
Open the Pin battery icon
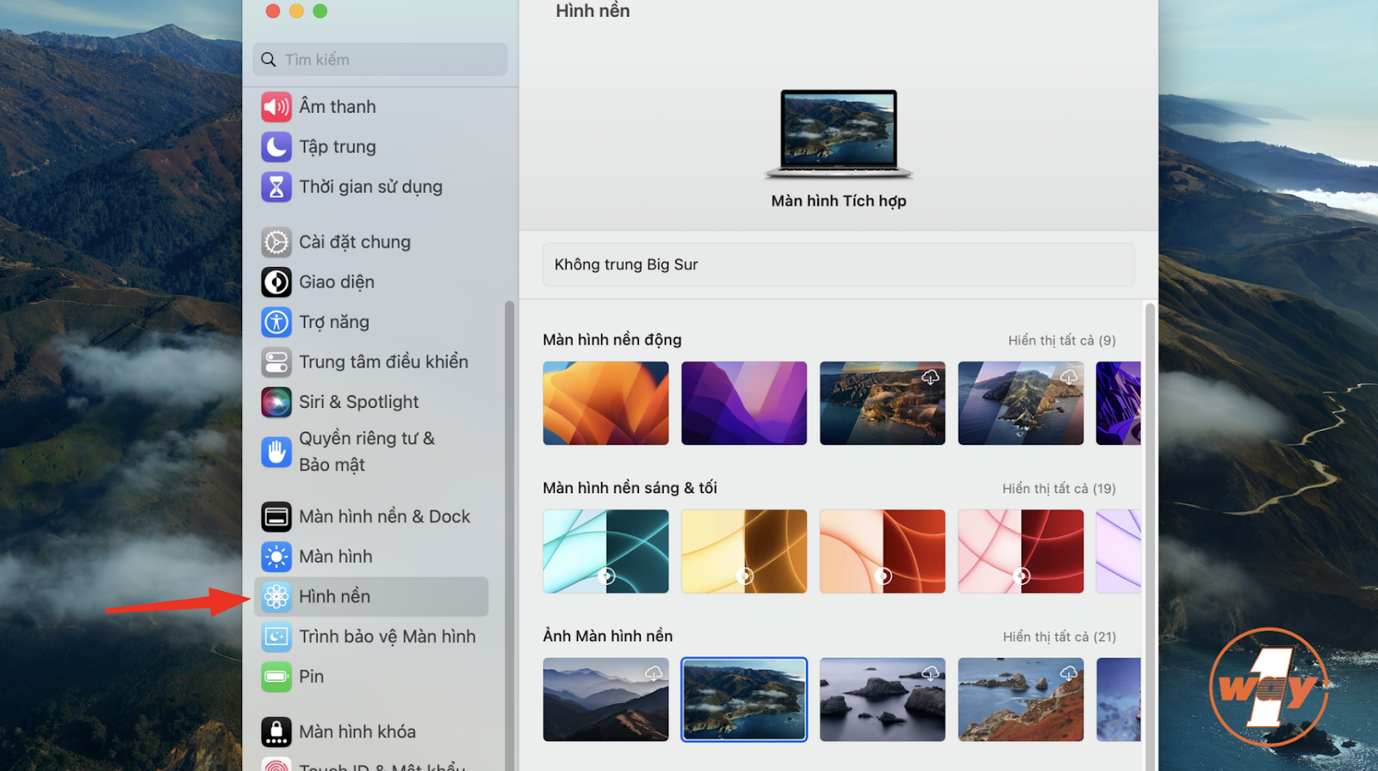pyautogui.click(x=276, y=676)
